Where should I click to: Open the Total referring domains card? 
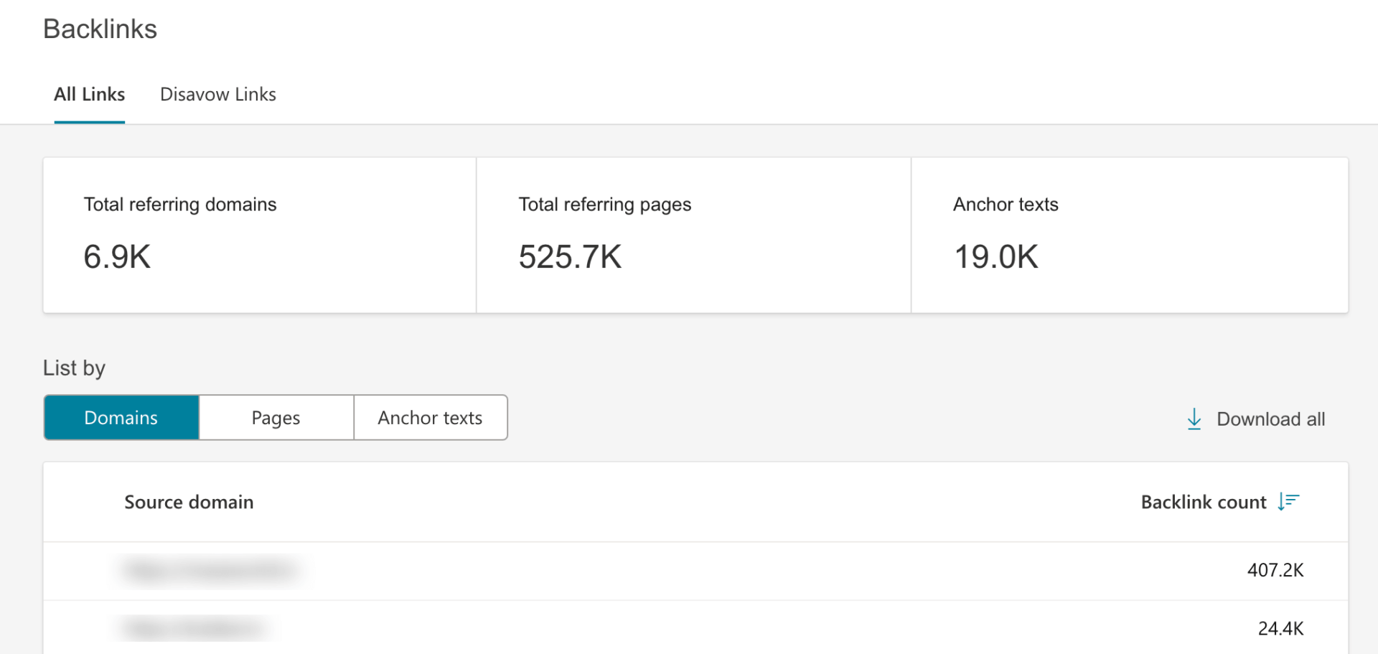click(258, 235)
